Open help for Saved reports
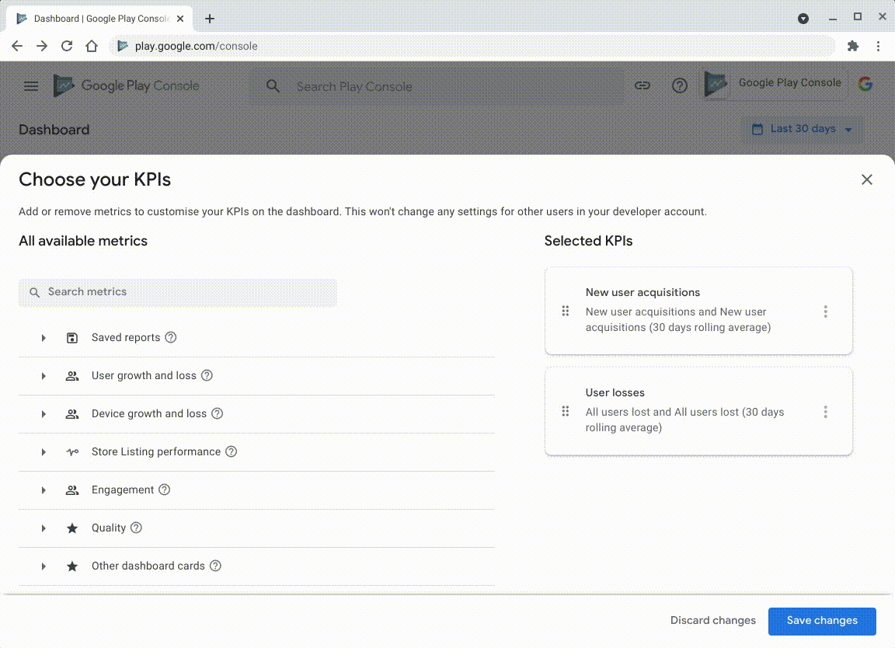This screenshot has height=648, width=895. coord(171,337)
